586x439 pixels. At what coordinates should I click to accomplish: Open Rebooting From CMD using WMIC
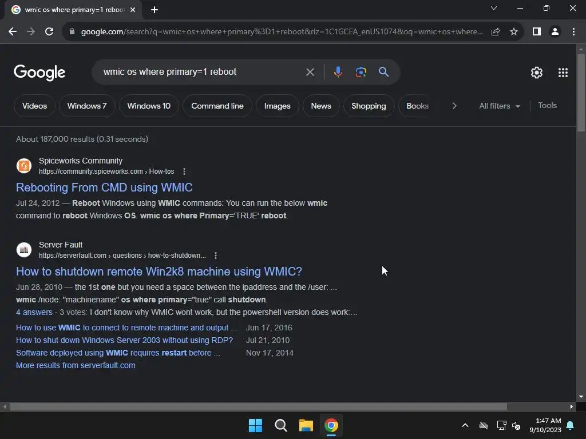pos(104,187)
